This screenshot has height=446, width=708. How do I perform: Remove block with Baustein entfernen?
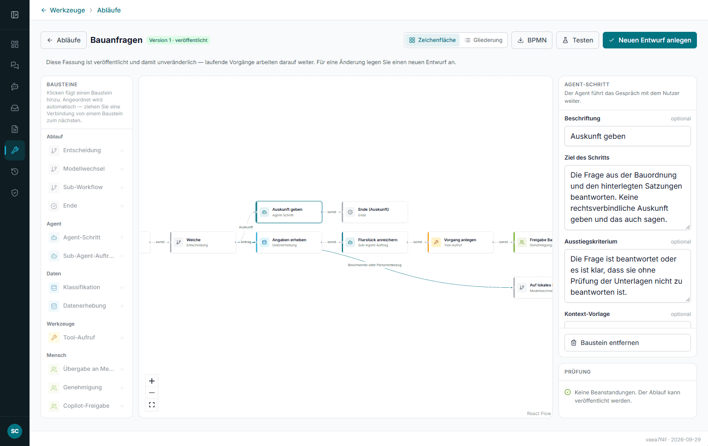[x=628, y=343]
